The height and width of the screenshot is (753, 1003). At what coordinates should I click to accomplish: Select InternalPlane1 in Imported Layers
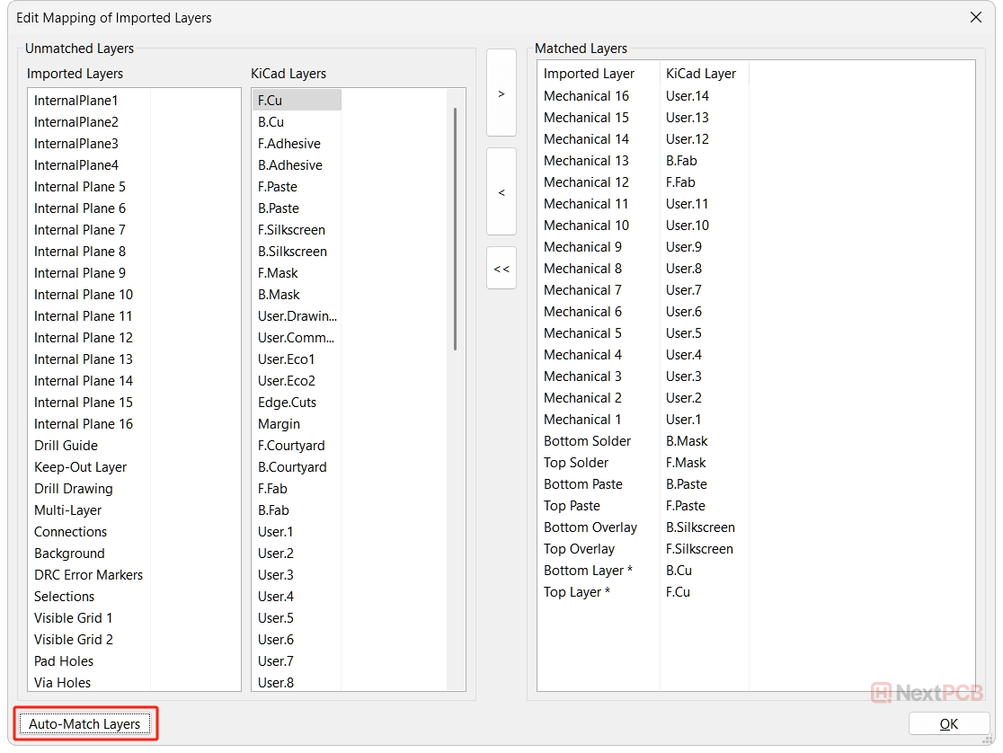[75, 101]
